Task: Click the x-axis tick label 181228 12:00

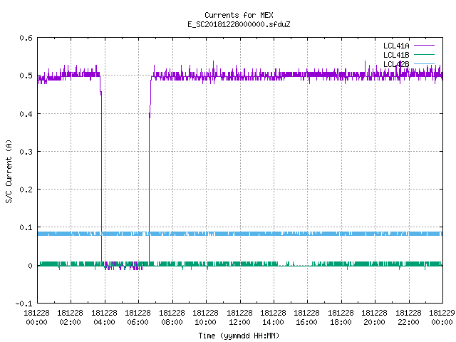Action: tap(239, 318)
